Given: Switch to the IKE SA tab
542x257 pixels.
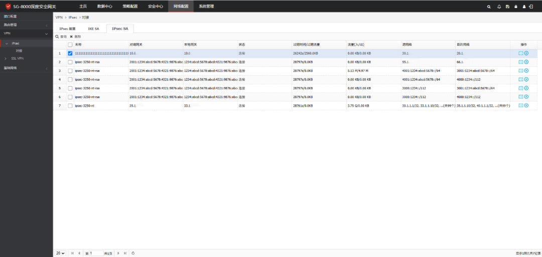Looking at the screenshot, I should (93, 29).
